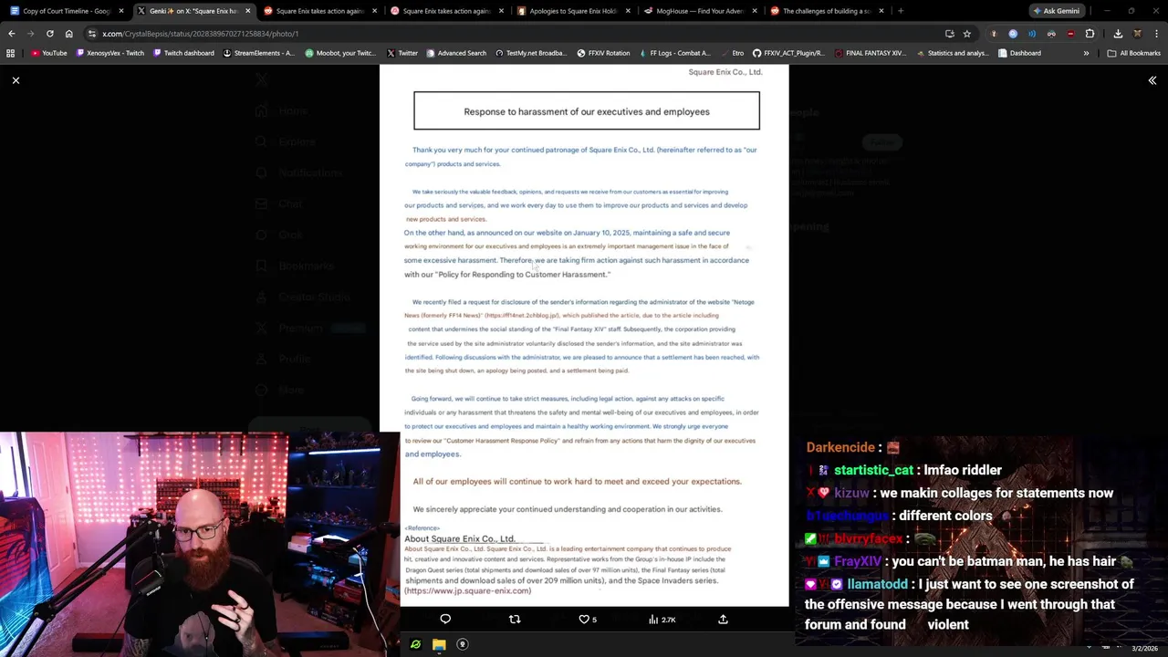Open the XenosysVex - Twitch bookmark
This screenshot has height=657, width=1168.
pos(109,53)
